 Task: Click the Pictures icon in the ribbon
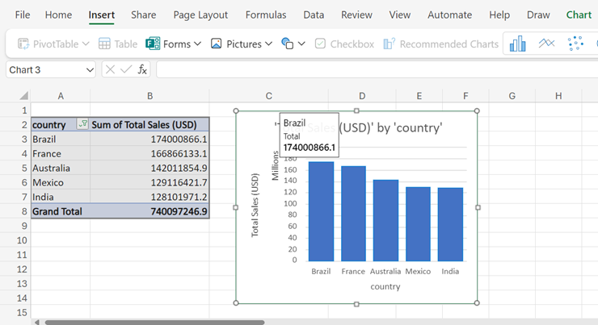pyautogui.click(x=217, y=44)
